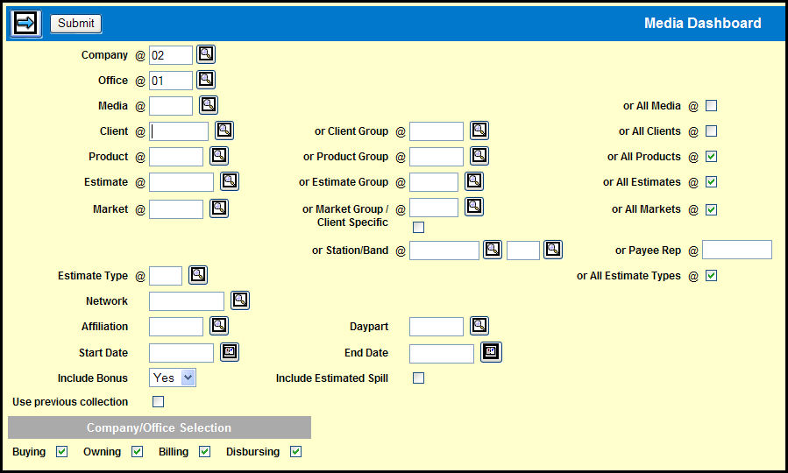788x473 pixels.
Task: Click the Station/Band text field
Action: pyautogui.click(x=444, y=251)
